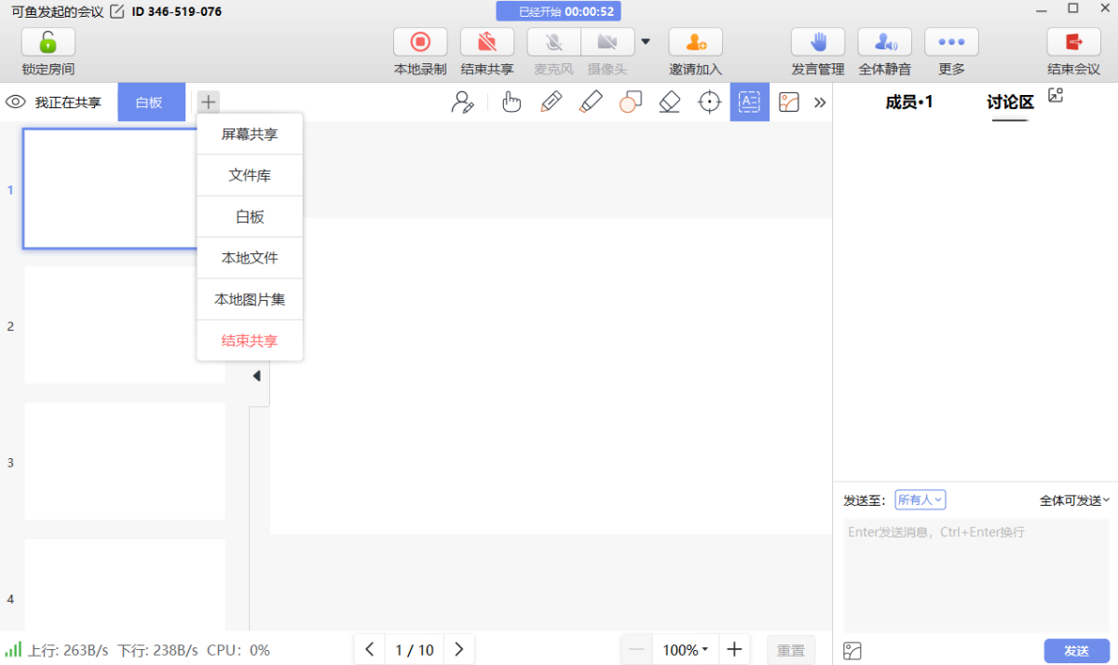
Task: Unmute the microphone
Action: pos(554,43)
